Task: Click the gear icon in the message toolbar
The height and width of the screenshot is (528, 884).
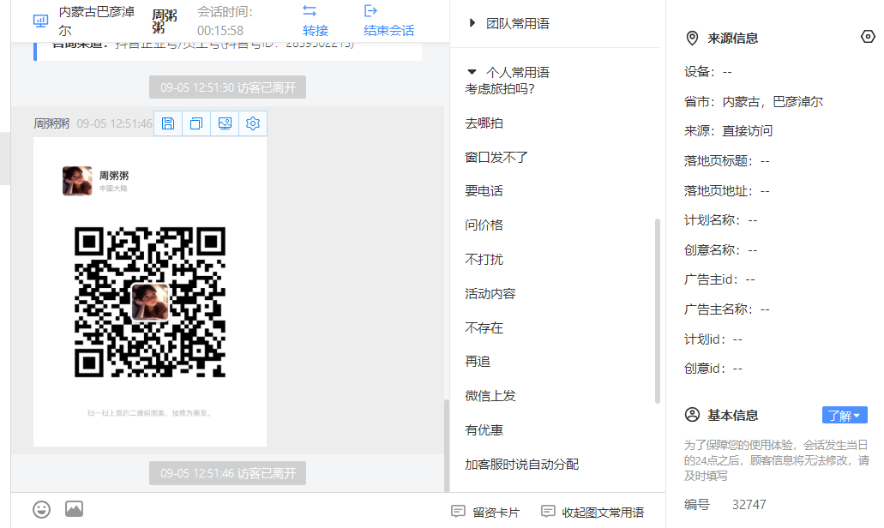Action: pyautogui.click(x=253, y=123)
